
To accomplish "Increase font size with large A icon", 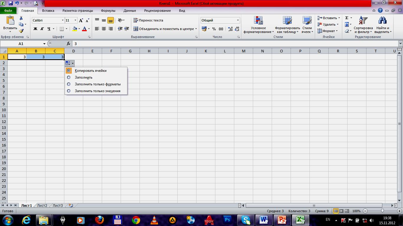I will tap(81, 20).
